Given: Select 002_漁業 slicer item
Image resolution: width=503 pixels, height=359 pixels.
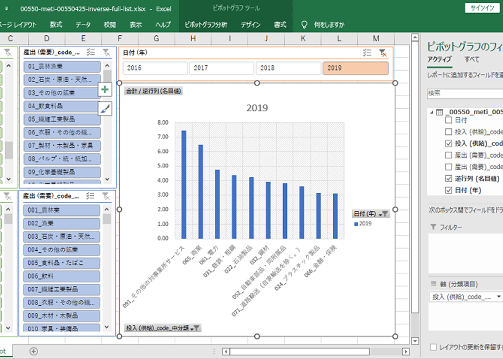Looking at the screenshot, I should pyautogui.click(x=62, y=224).
